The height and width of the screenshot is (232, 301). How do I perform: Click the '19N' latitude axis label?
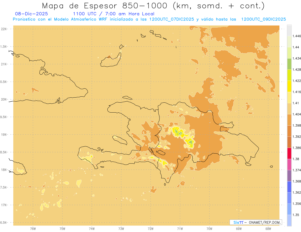pyautogui.click(x=4, y=135)
